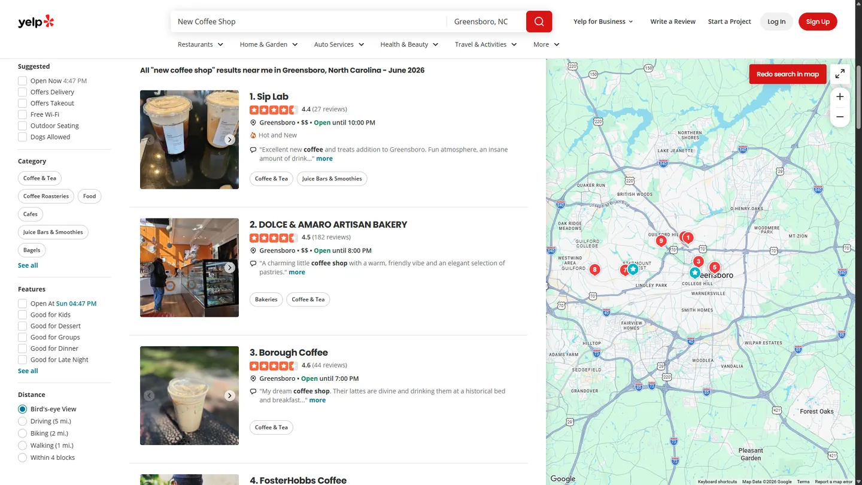Click the New Coffee Shop search field
The image size is (862, 485).
click(x=308, y=22)
